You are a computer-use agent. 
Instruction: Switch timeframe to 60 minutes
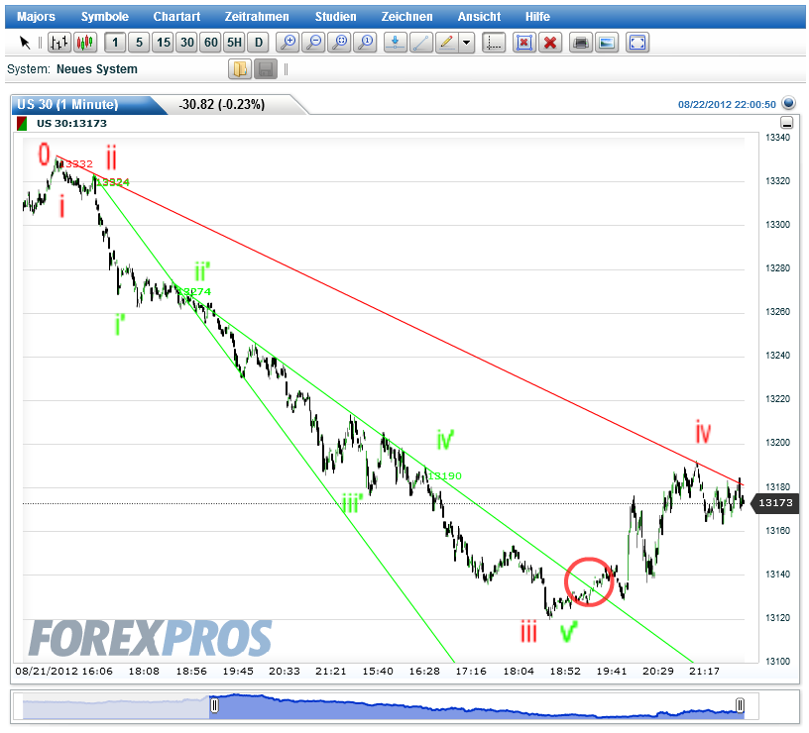click(x=210, y=43)
